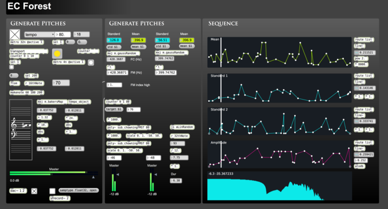Select the cyan Standard 126.0 number box

[x=114, y=40]
